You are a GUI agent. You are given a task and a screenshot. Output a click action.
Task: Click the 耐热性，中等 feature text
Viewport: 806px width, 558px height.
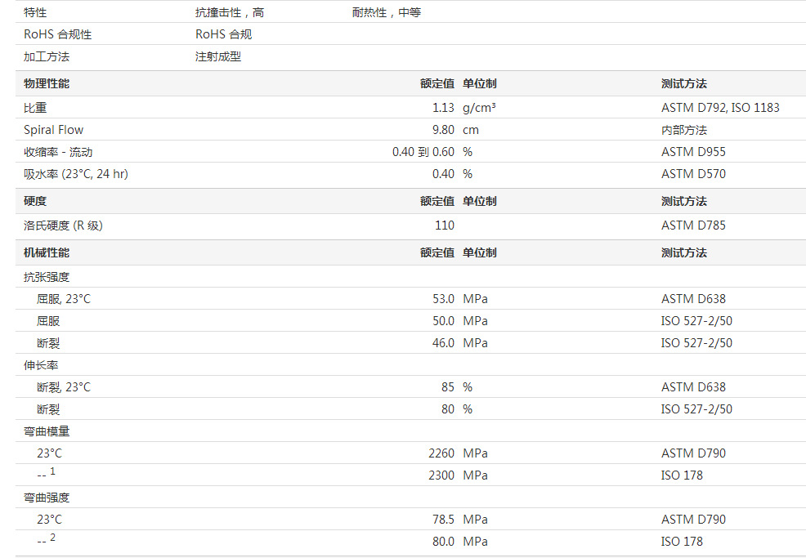tap(387, 12)
